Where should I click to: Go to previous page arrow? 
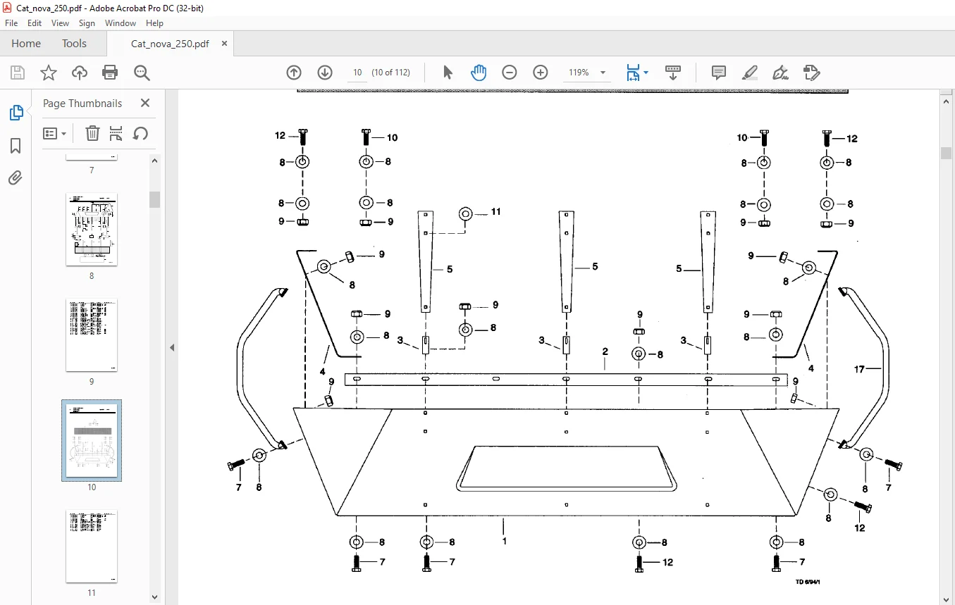(x=294, y=73)
